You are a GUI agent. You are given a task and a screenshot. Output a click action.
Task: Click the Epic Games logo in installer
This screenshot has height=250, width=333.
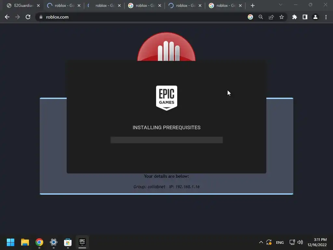click(x=166, y=98)
